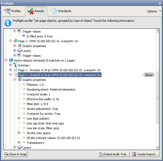163x161 pixels.
Task: Click the Show button on selected row
Action: 149,75
